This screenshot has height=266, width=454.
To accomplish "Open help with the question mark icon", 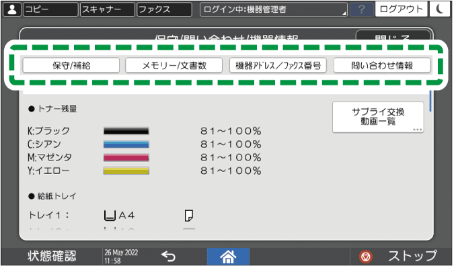I will [361, 9].
